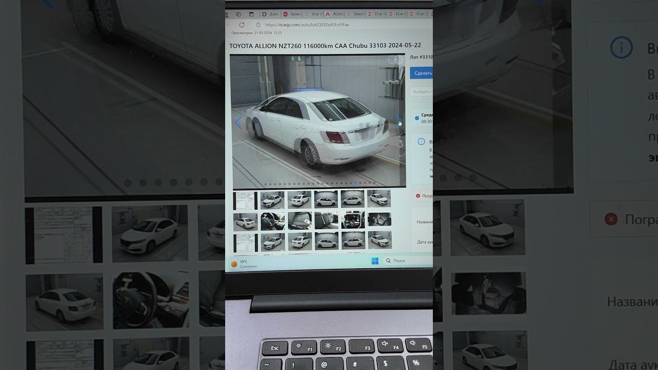Open the tab actions menu icon
The width and height of the screenshot is (658, 370).
pyautogui.click(x=251, y=14)
